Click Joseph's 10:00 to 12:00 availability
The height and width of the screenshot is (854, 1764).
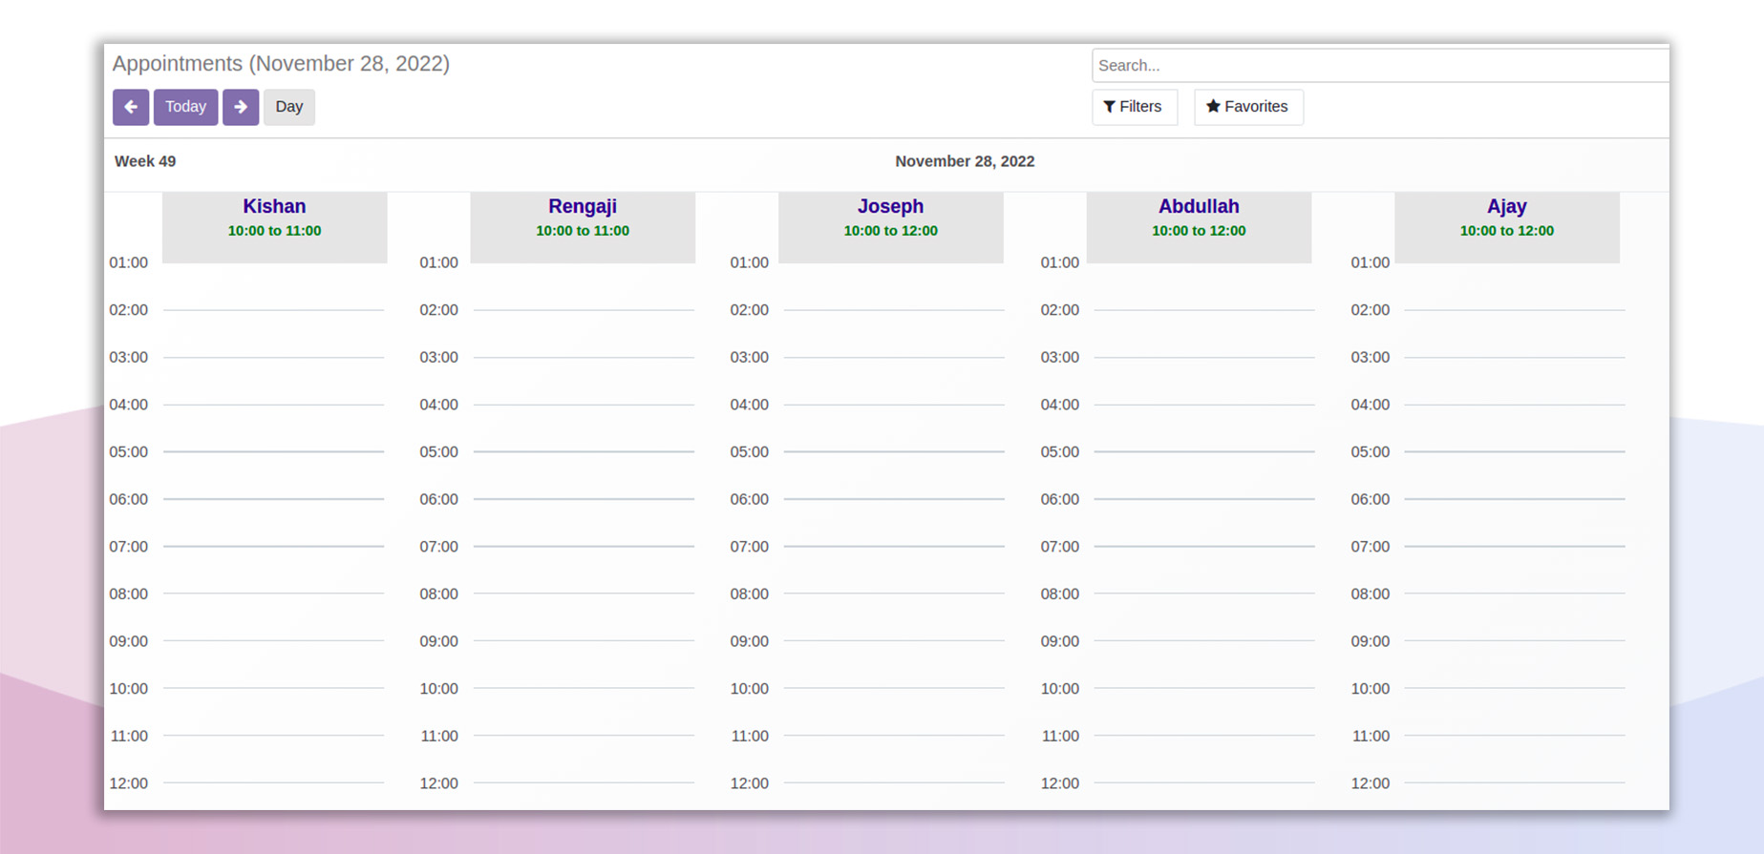890,231
